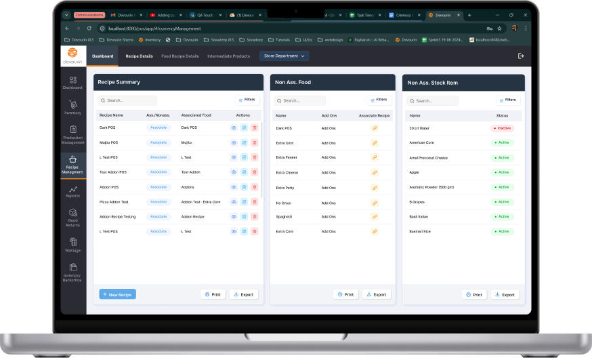592x358 pixels.
Task: Click the Non Ass. Food search field
Action: (300, 100)
